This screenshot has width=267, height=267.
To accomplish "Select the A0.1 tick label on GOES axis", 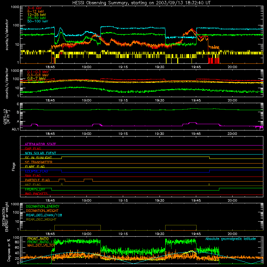I will point(15,129).
